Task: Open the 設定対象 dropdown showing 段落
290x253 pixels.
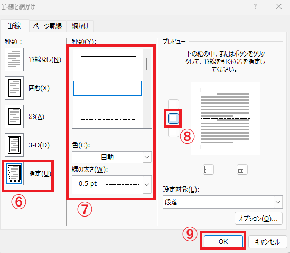Action: pos(223,202)
